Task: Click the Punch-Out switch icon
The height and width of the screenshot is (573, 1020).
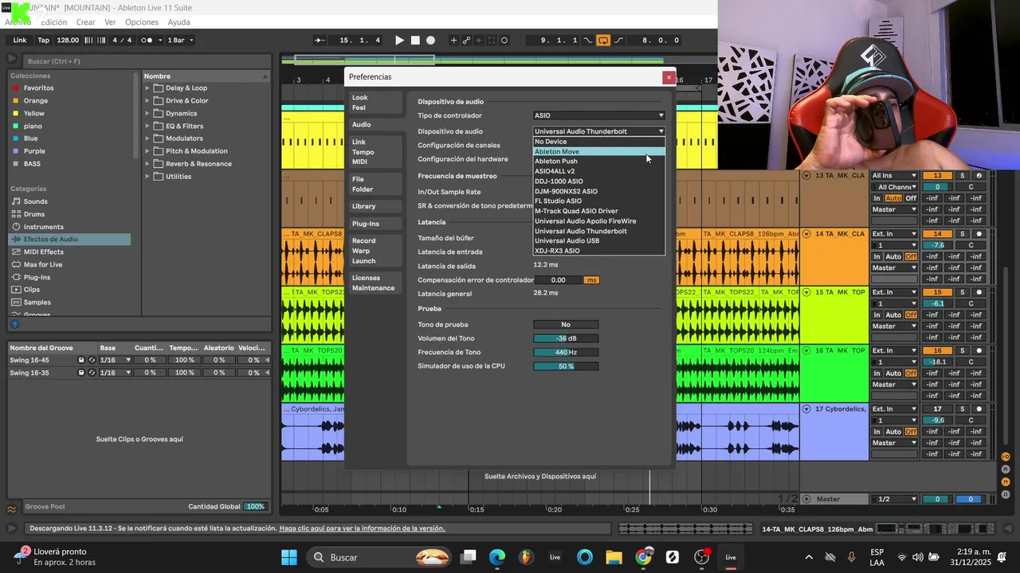Action: (x=618, y=40)
